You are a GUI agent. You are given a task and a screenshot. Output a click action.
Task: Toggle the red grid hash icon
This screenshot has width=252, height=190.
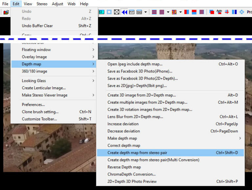pyautogui.click(x=227, y=12)
